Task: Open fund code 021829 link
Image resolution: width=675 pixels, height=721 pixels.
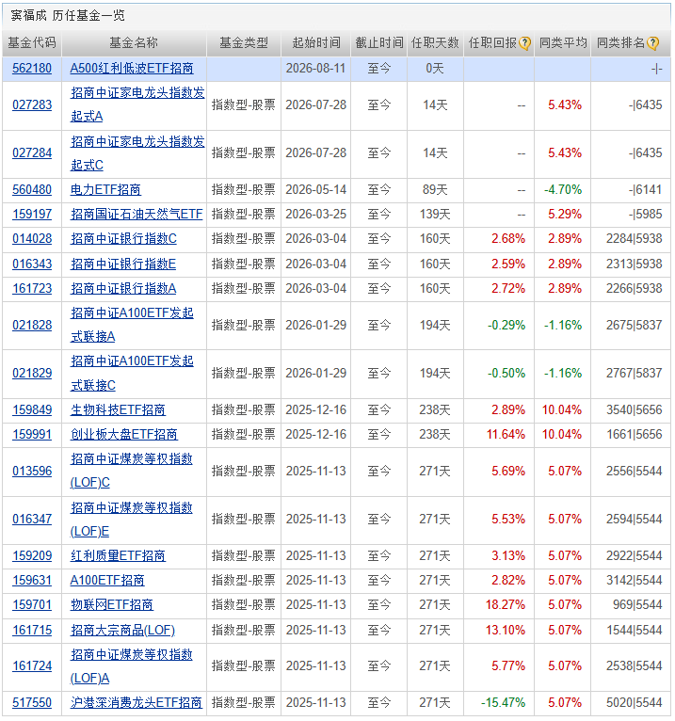Action: (x=32, y=374)
